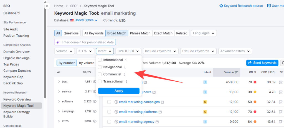Open SERP icon for email marketing agency
The height and width of the screenshot is (128, 284).
pyautogui.click(x=157, y=122)
